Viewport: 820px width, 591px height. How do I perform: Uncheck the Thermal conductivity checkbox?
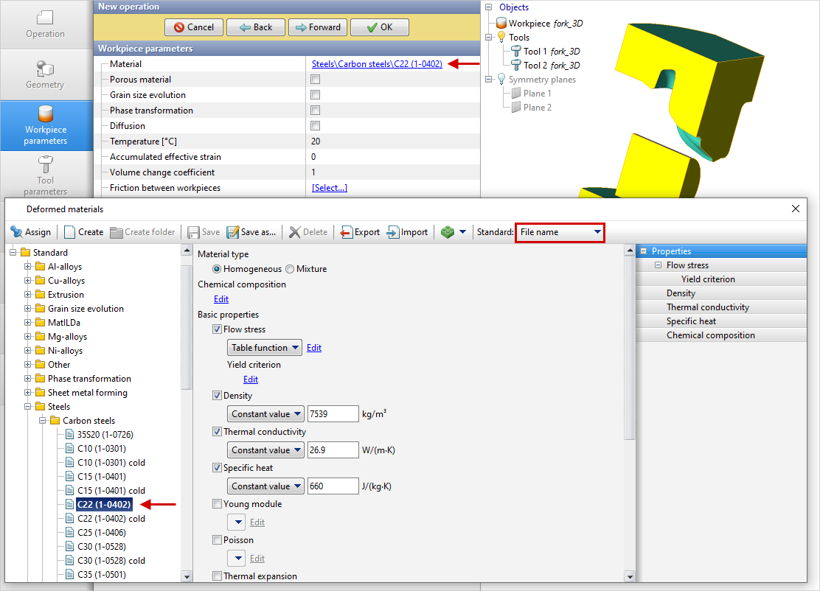click(x=217, y=432)
